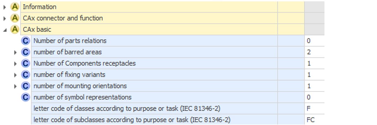This screenshot has width=377, height=125.
Task: Click the value field showing FC
Action: [314, 120]
